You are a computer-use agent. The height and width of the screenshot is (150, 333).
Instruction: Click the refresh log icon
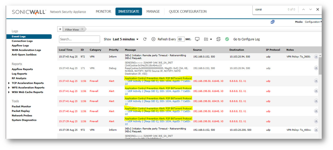tap(145, 39)
